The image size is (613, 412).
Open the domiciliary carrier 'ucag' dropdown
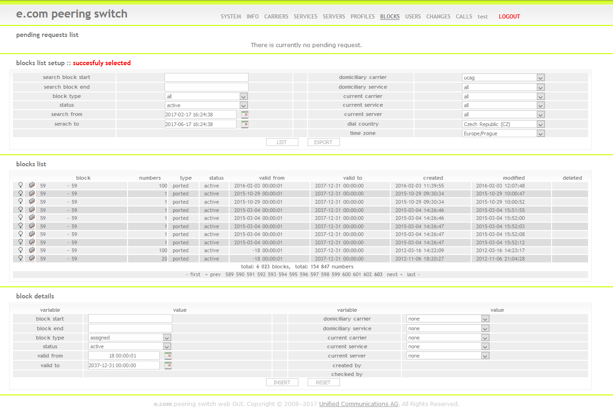pos(503,78)
